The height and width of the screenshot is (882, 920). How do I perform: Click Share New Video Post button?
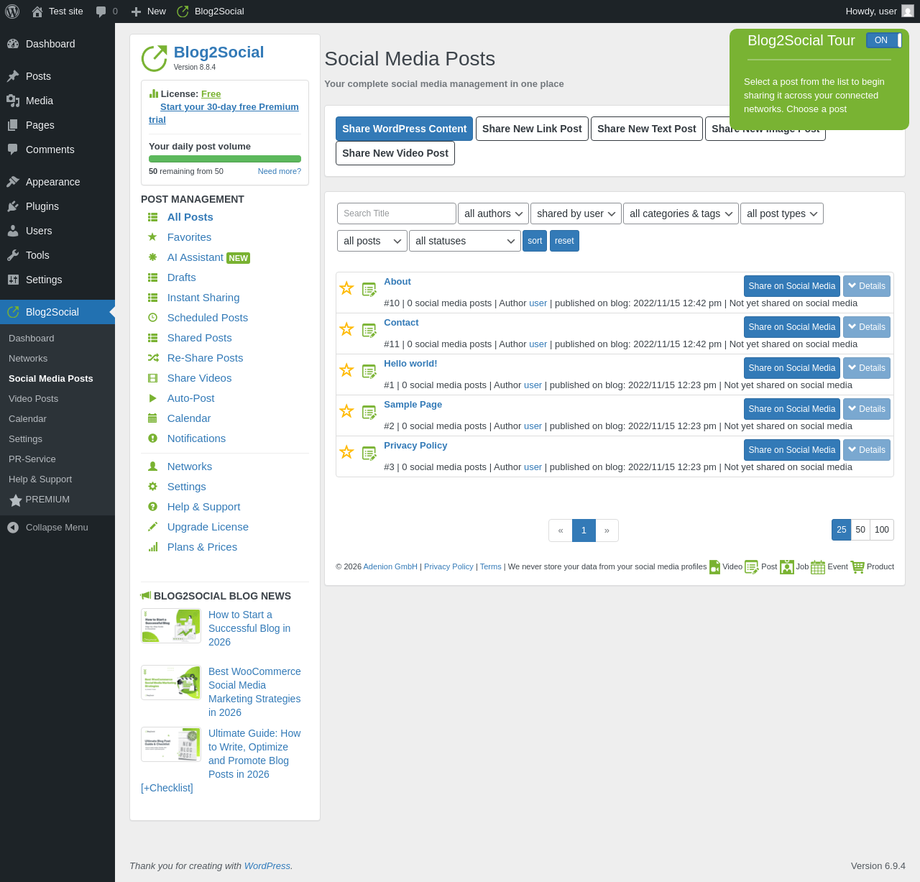pyautogui.click(x=395, y=153)
